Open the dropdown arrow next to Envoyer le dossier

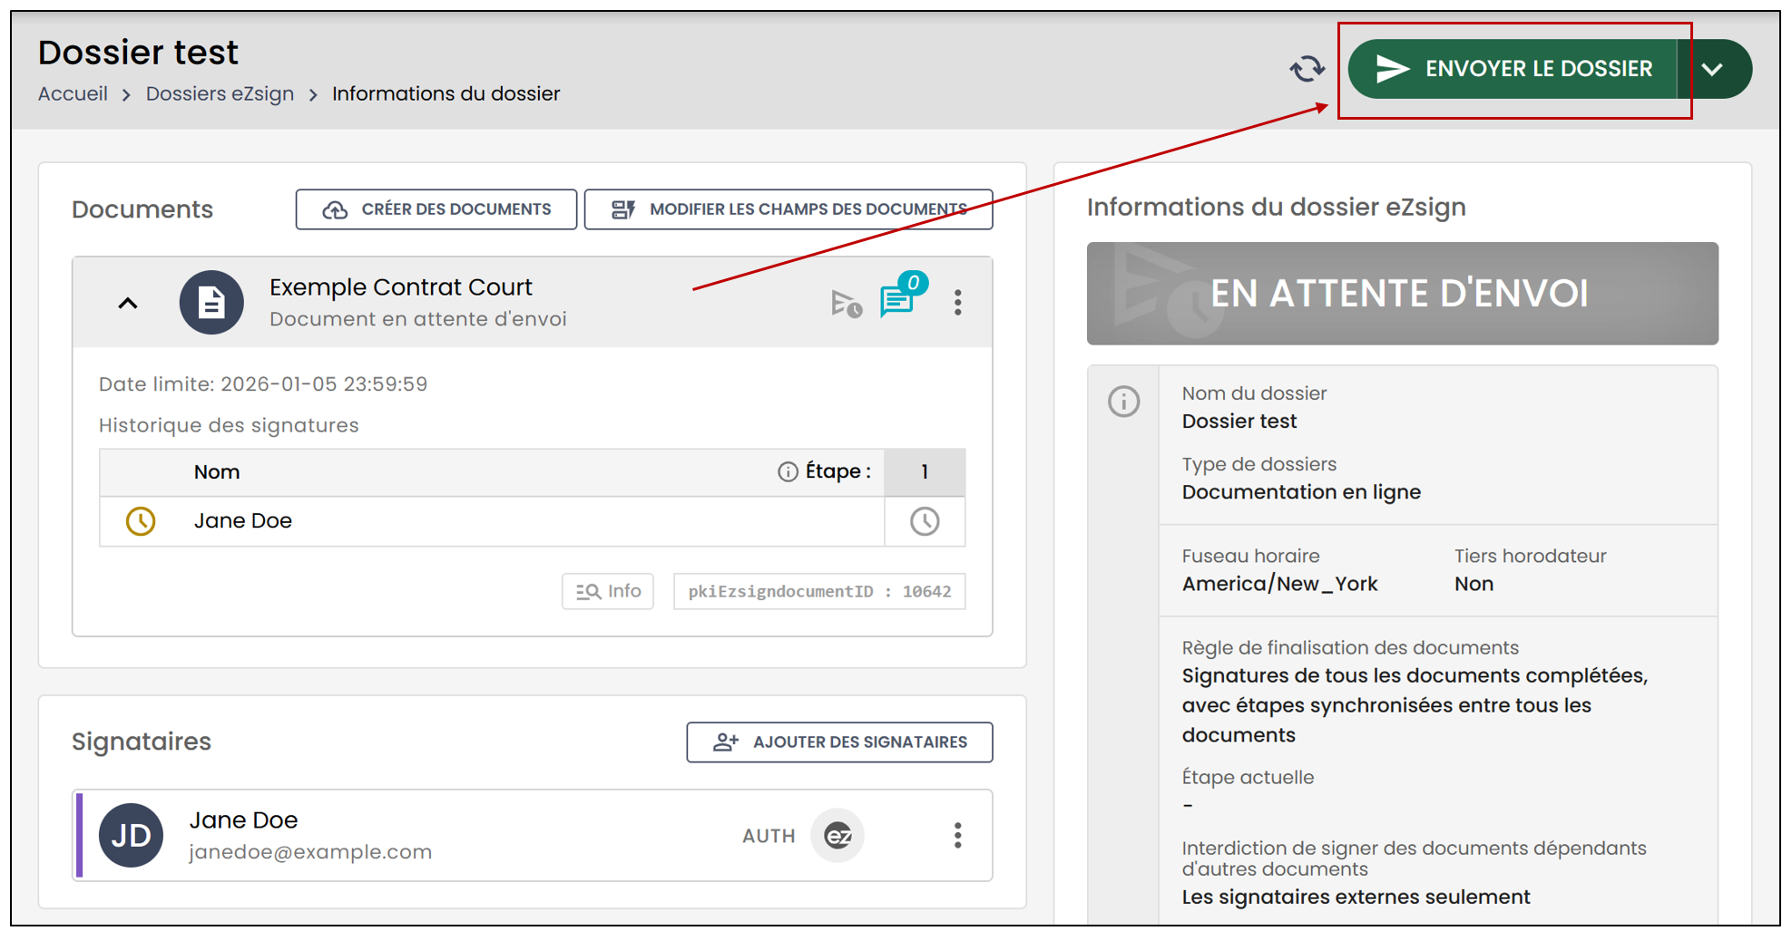coord(1712,69)
